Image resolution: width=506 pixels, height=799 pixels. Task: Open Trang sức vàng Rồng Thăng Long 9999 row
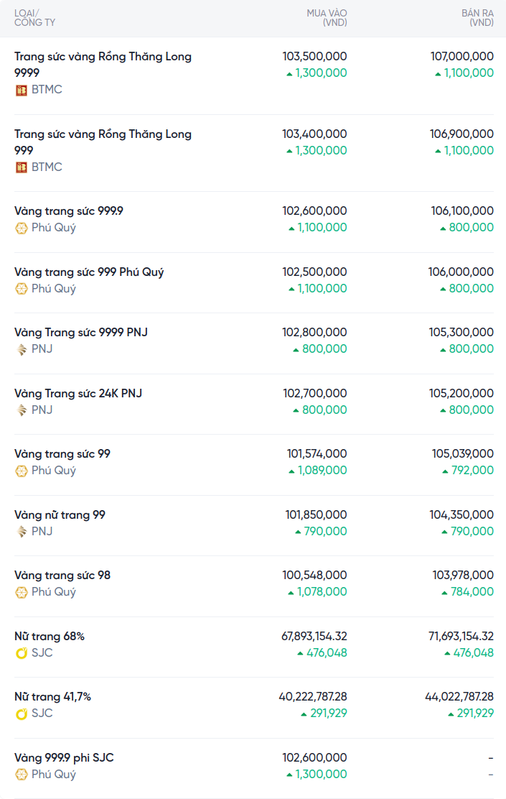click(253, 76)
